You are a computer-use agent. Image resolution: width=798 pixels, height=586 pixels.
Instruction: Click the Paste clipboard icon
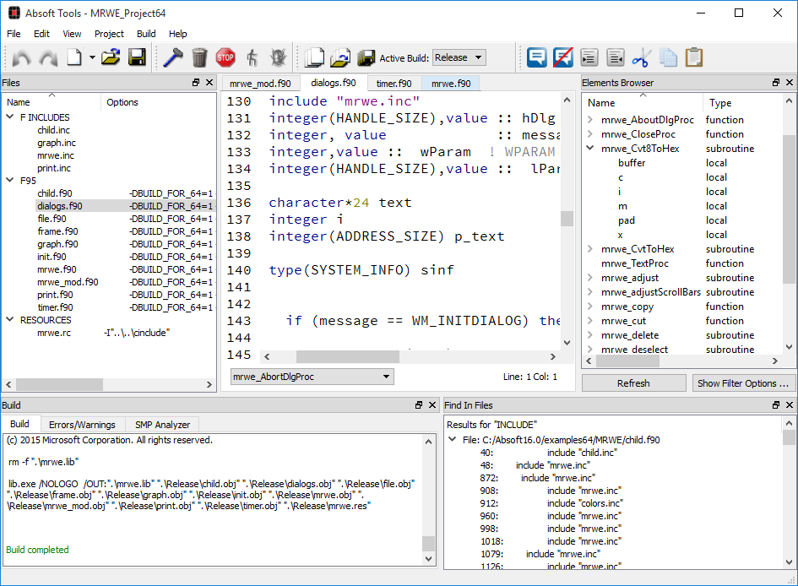tap(694, 57)
